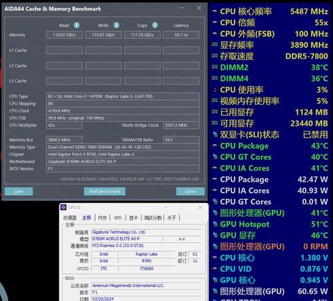
Task: Click the empty L2 Cache Write field
Action: point(103,66)
